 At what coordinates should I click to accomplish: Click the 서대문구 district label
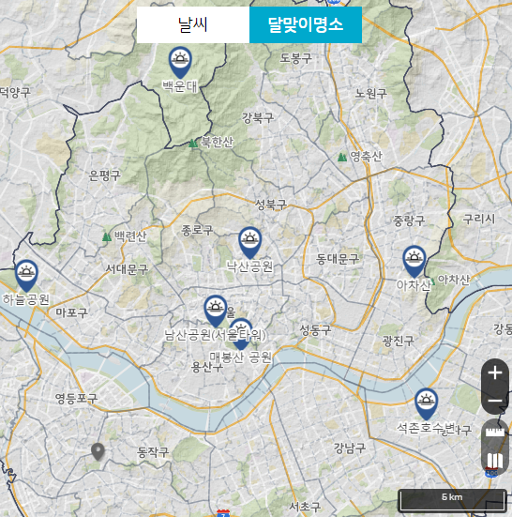(x=127, y=269)
